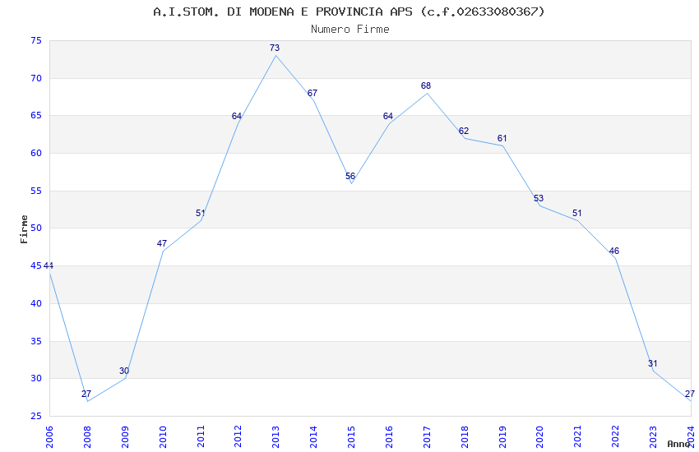
Task: Click data label 67 for 2014
Action: [312, 93]
